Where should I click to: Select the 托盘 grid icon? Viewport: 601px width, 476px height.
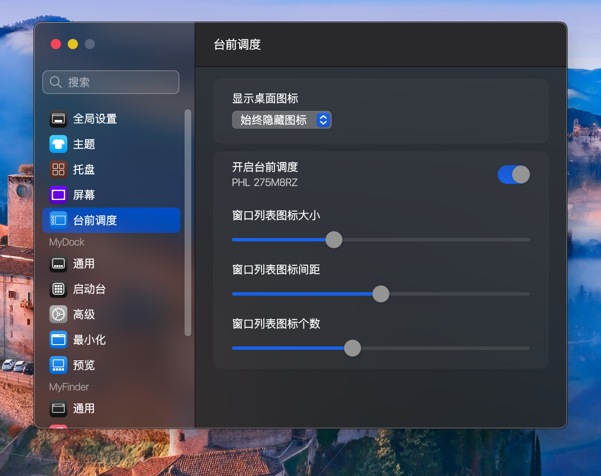coord(58,170)
